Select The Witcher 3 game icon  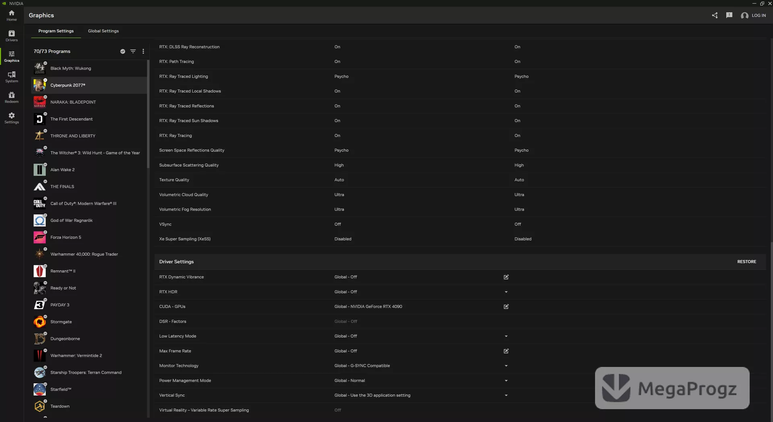coord(39,153)
